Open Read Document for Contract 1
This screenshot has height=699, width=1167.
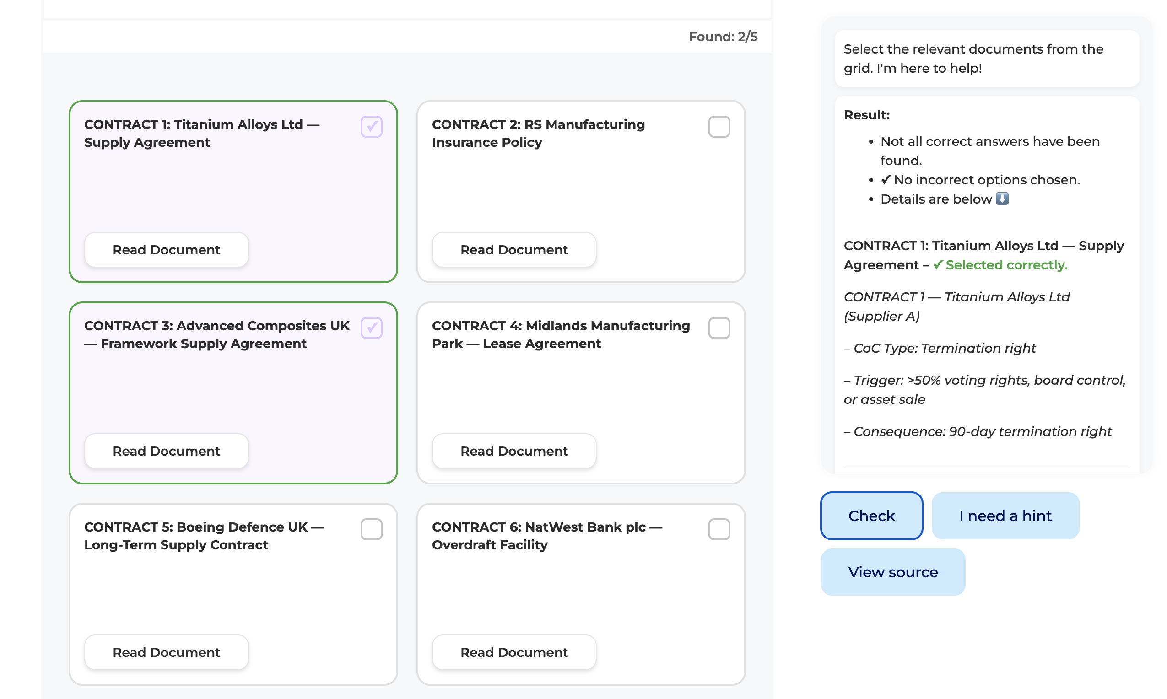(x=166, y=250)
